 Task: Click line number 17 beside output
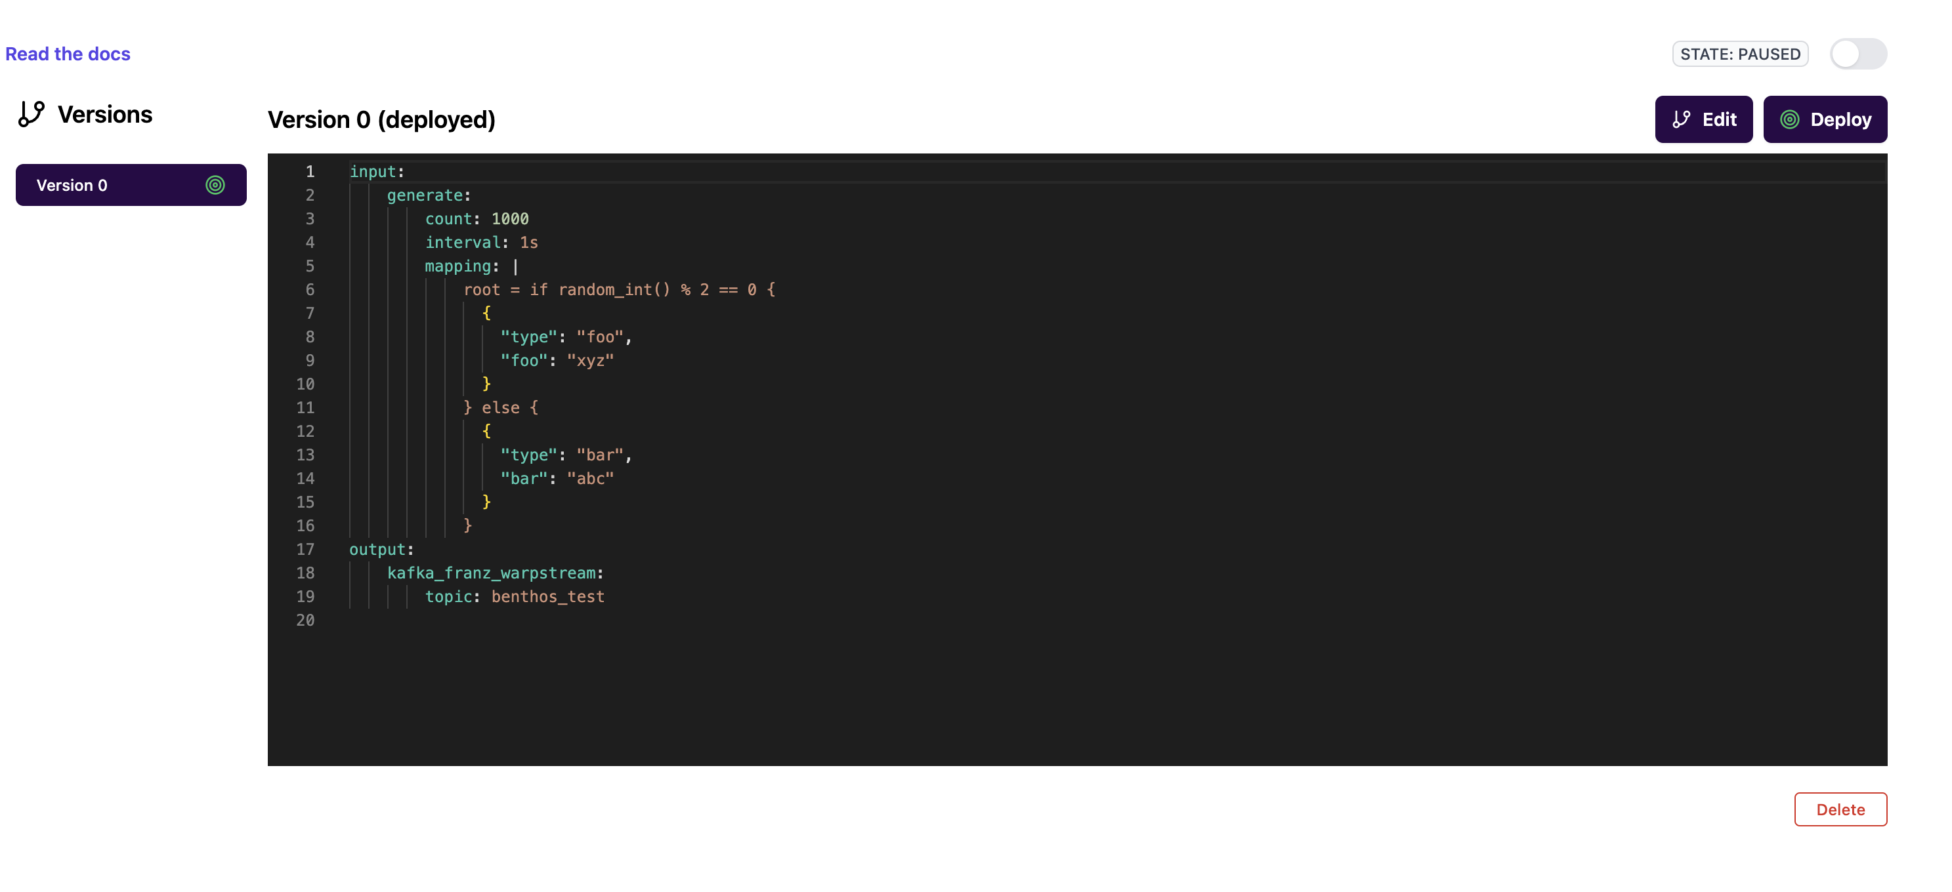pos(305,550)
